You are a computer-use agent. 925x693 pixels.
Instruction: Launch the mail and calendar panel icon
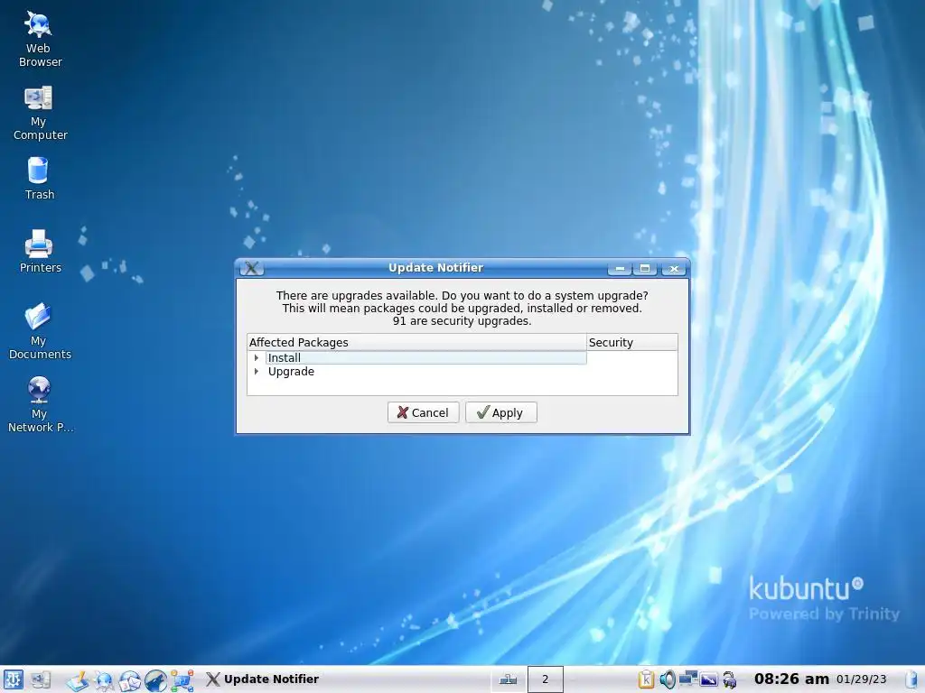[129, 680]
